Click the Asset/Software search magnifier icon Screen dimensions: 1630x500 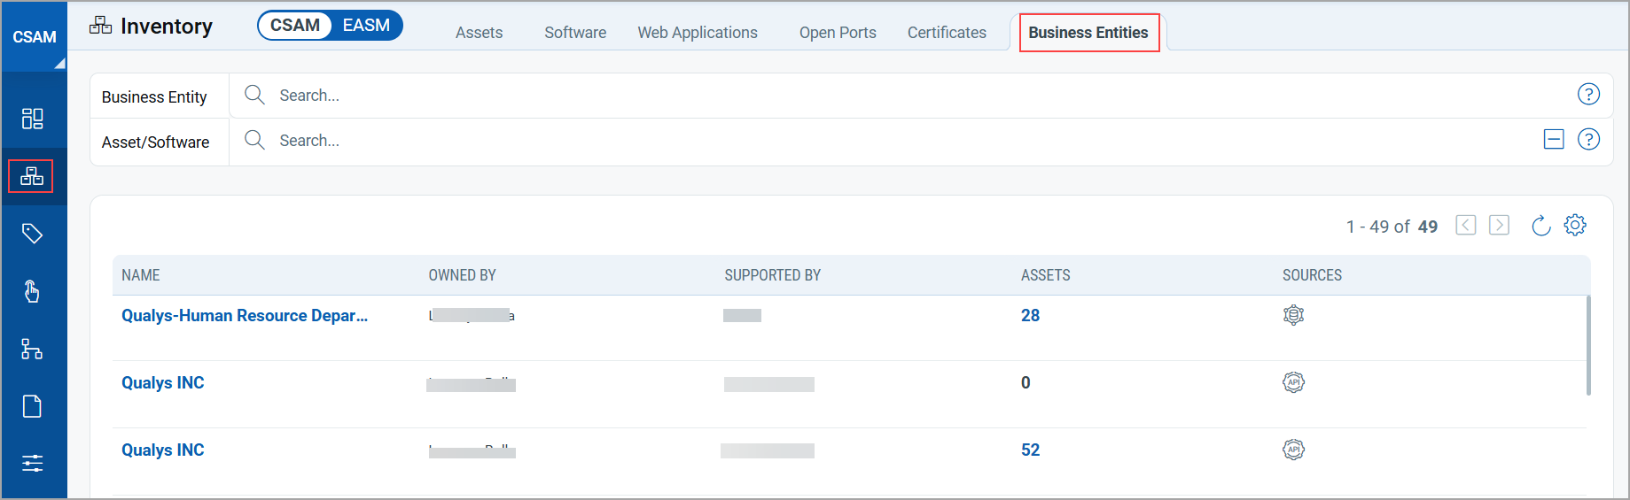tap(254, 140)
